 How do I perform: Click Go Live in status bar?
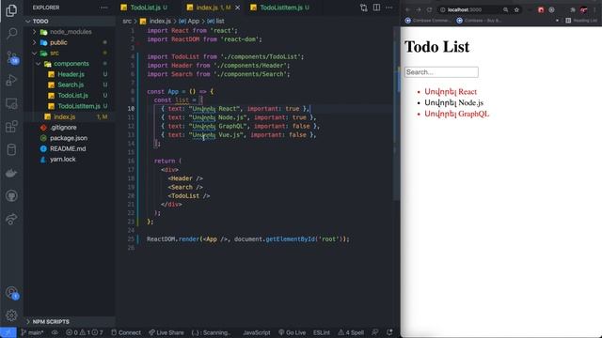[293, 332]
